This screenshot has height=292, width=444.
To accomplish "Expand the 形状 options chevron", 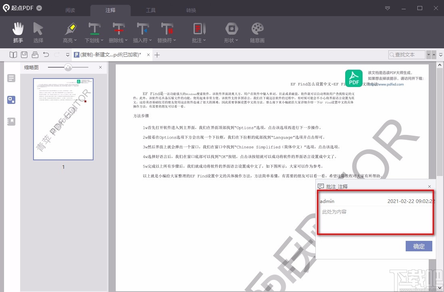I will point(237,40).
